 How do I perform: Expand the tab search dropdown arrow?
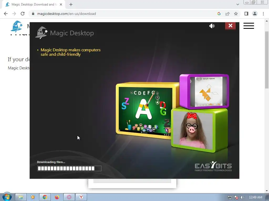237,4
